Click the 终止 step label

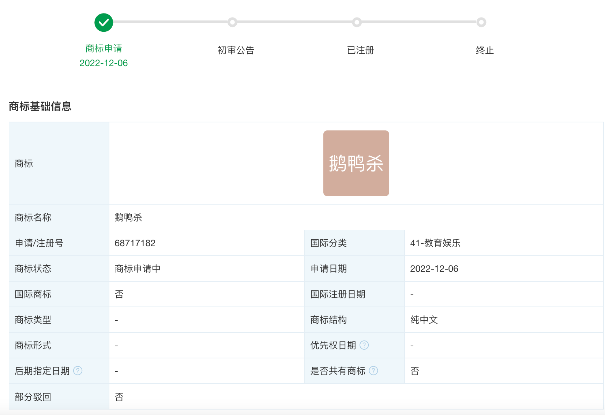[x=485, y=50]
